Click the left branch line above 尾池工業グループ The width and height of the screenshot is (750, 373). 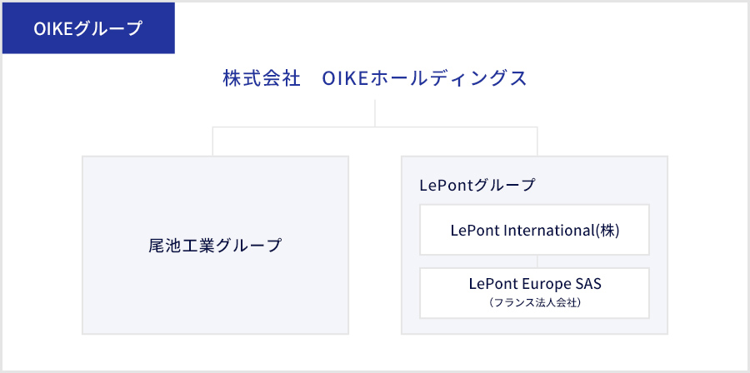[214, 142]
